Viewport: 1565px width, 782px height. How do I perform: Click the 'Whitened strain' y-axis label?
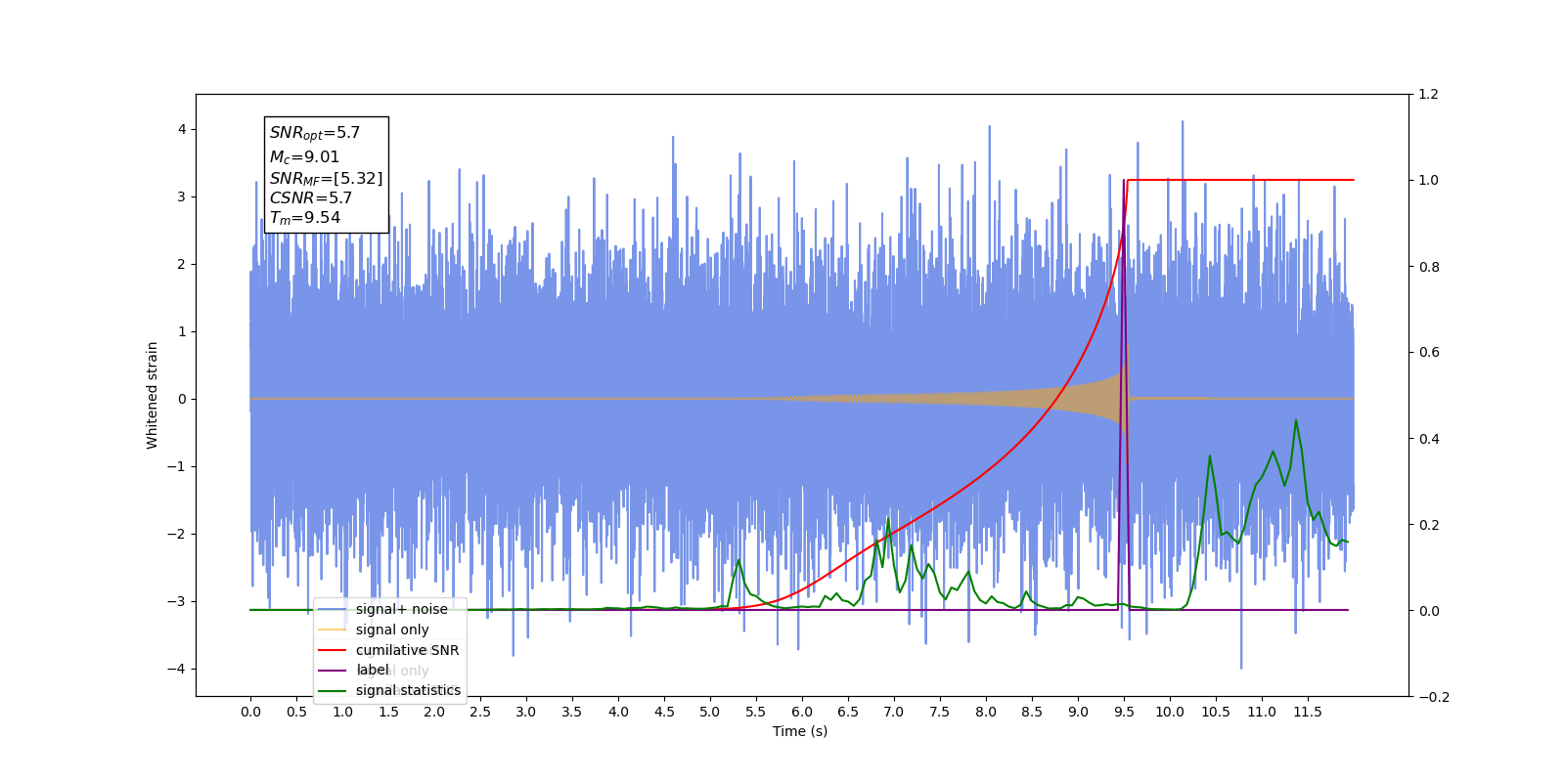(x=152, y=395)
